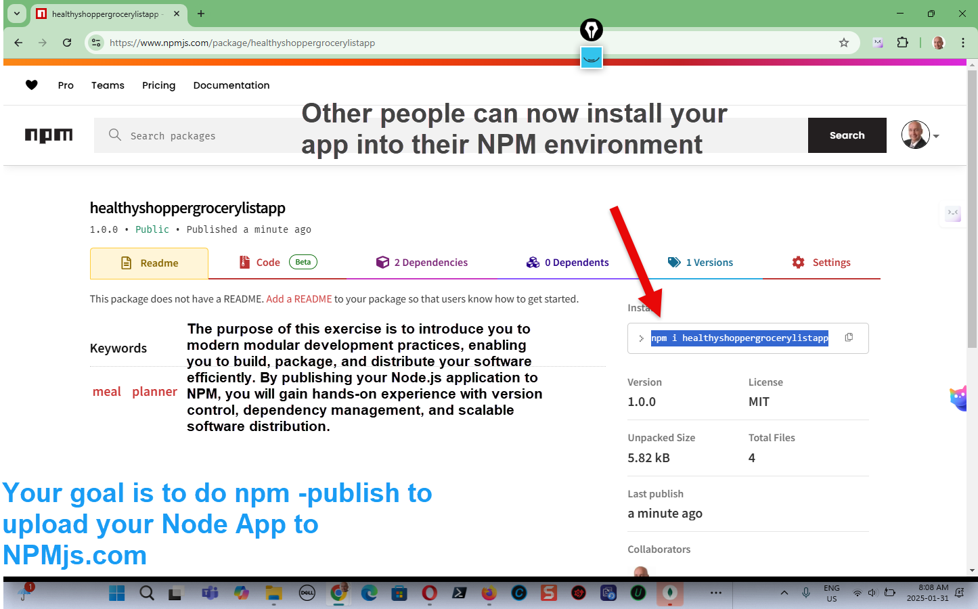Click the green Public label

152,229
